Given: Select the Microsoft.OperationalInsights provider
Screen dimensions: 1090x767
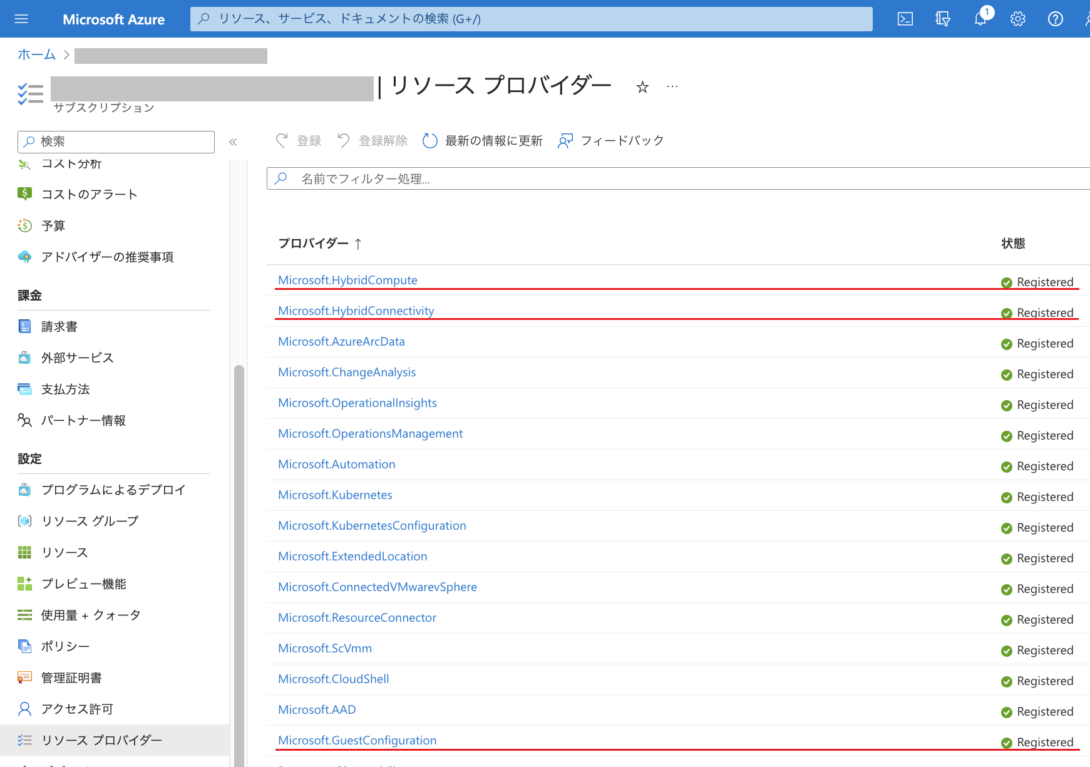Looking at the screenshot, I should point(357,403).
